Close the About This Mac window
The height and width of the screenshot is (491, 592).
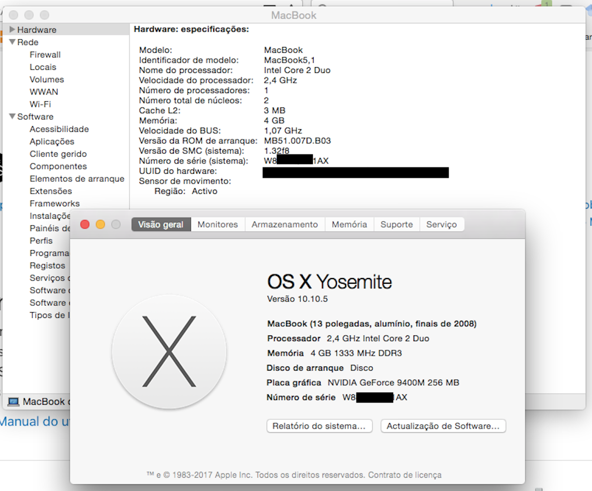coord(85,224)
